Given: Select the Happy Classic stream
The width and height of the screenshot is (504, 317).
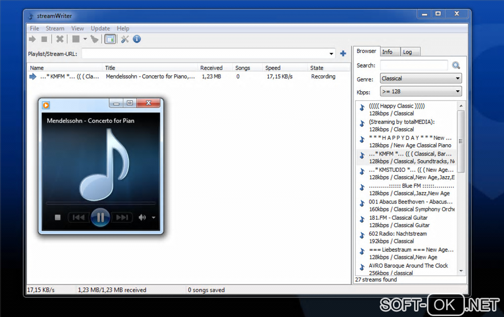Looking at the screenshot, I should (x=406, y=110).
